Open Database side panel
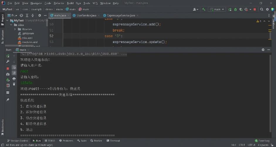 273,22
